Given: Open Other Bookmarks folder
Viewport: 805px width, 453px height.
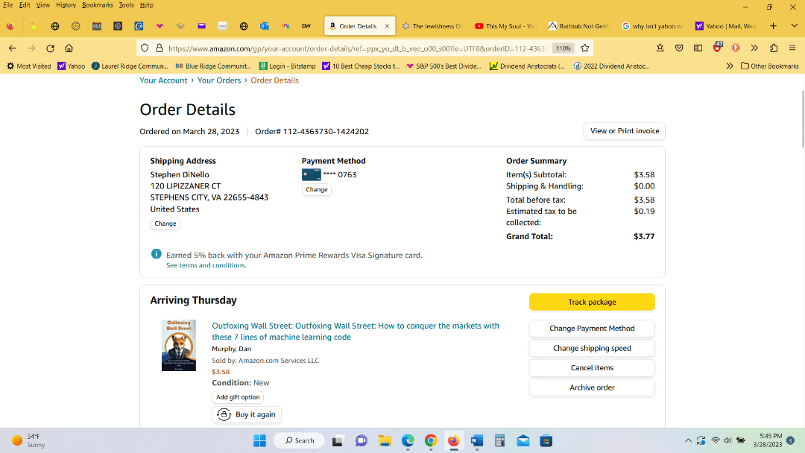Looking at the screenshot, I should click(769, 66).
